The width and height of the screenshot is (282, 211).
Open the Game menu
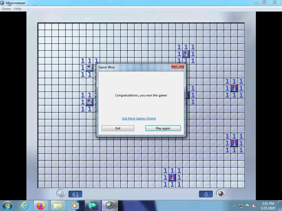6,9
